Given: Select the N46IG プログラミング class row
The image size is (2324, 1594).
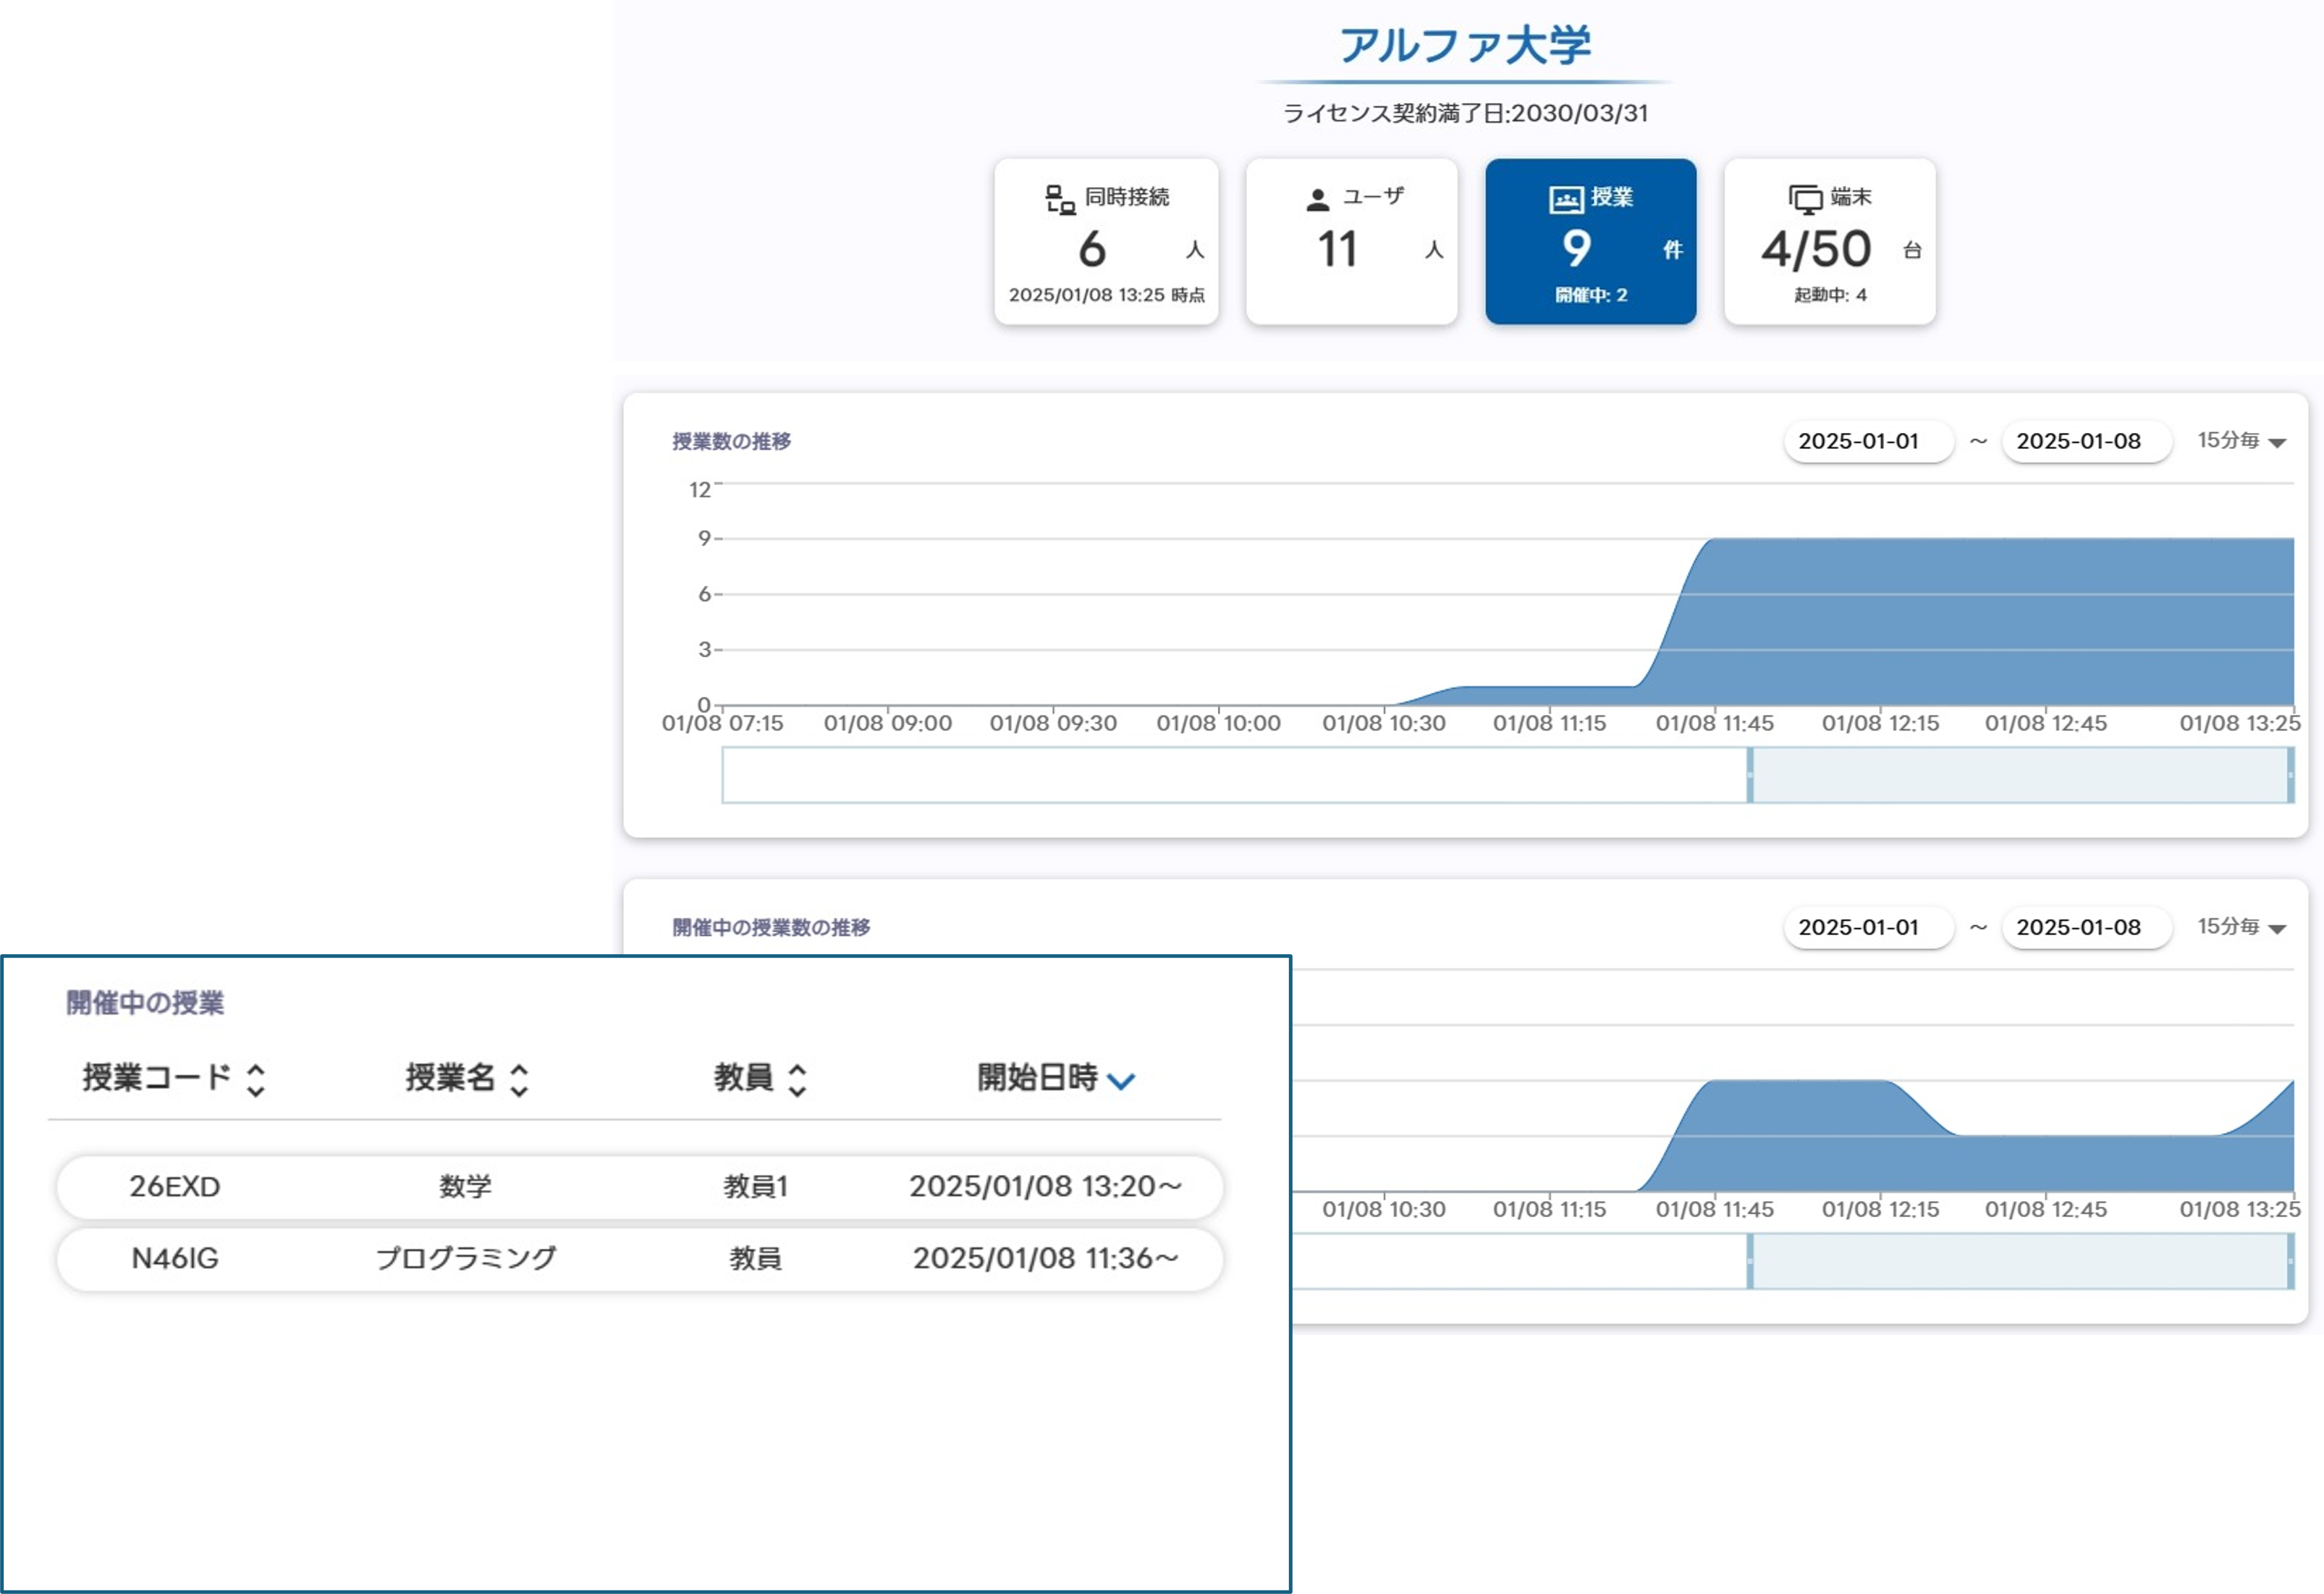Looking at the screenshot, I should [640, 1259].
